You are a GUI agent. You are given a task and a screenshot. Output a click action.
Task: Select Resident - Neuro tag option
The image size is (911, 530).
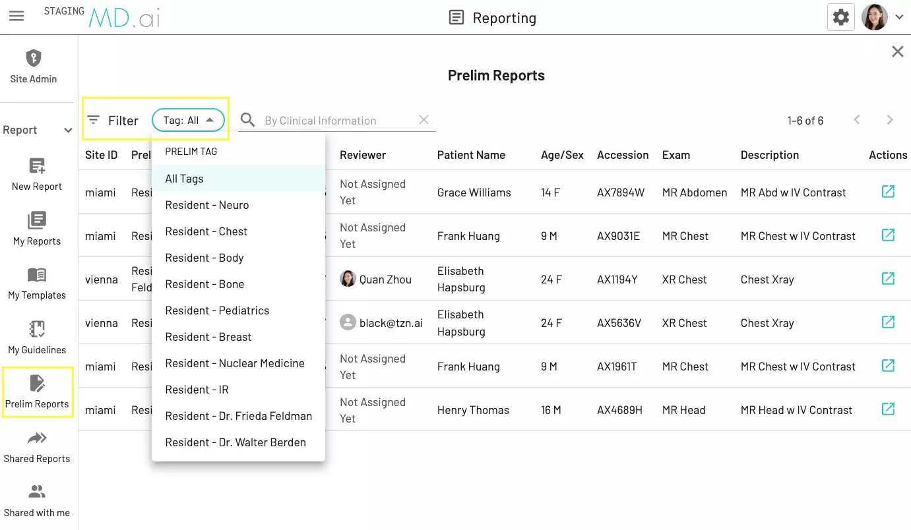point(207,205)
